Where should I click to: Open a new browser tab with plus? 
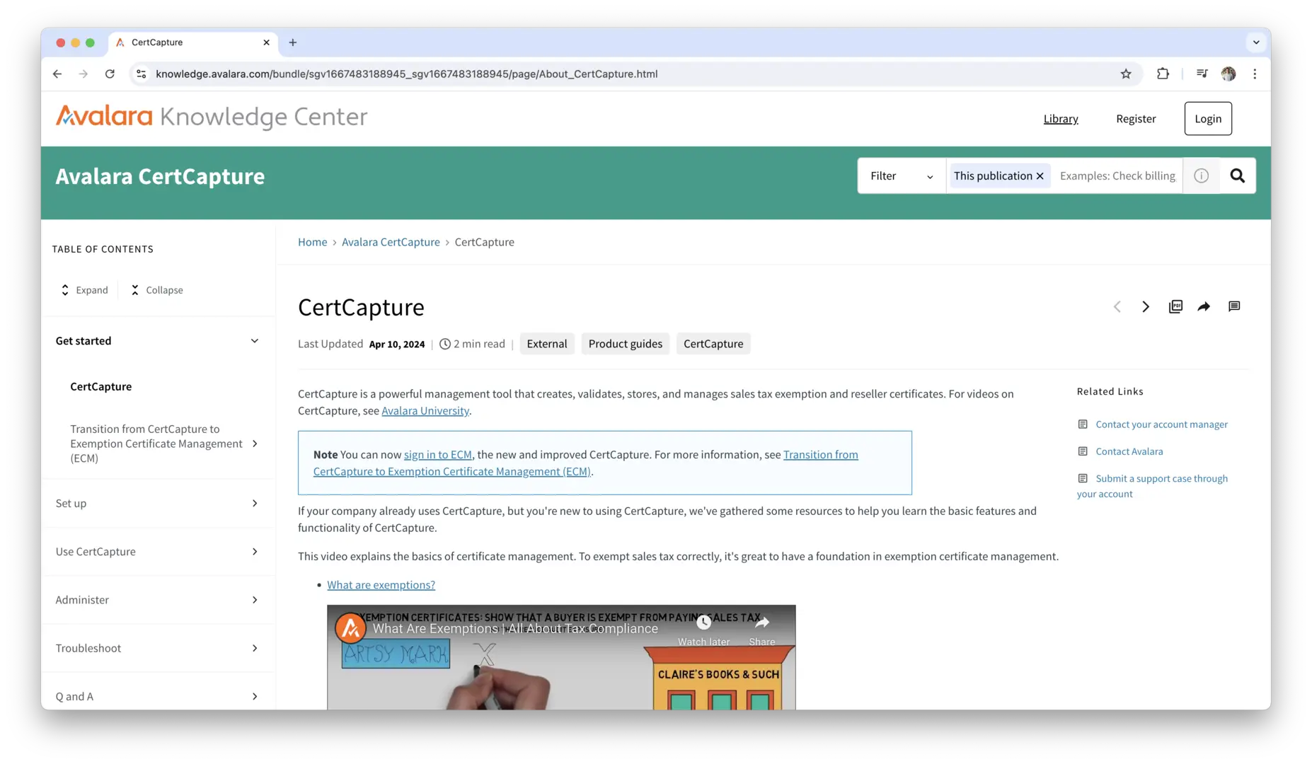[x=292, y=42]
